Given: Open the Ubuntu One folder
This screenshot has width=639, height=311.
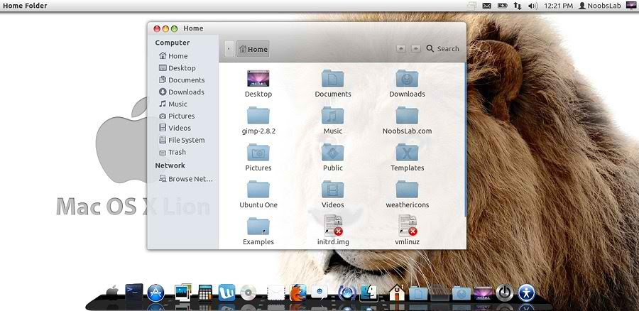Looking at the screenshot, I should [x=258, y=190].
